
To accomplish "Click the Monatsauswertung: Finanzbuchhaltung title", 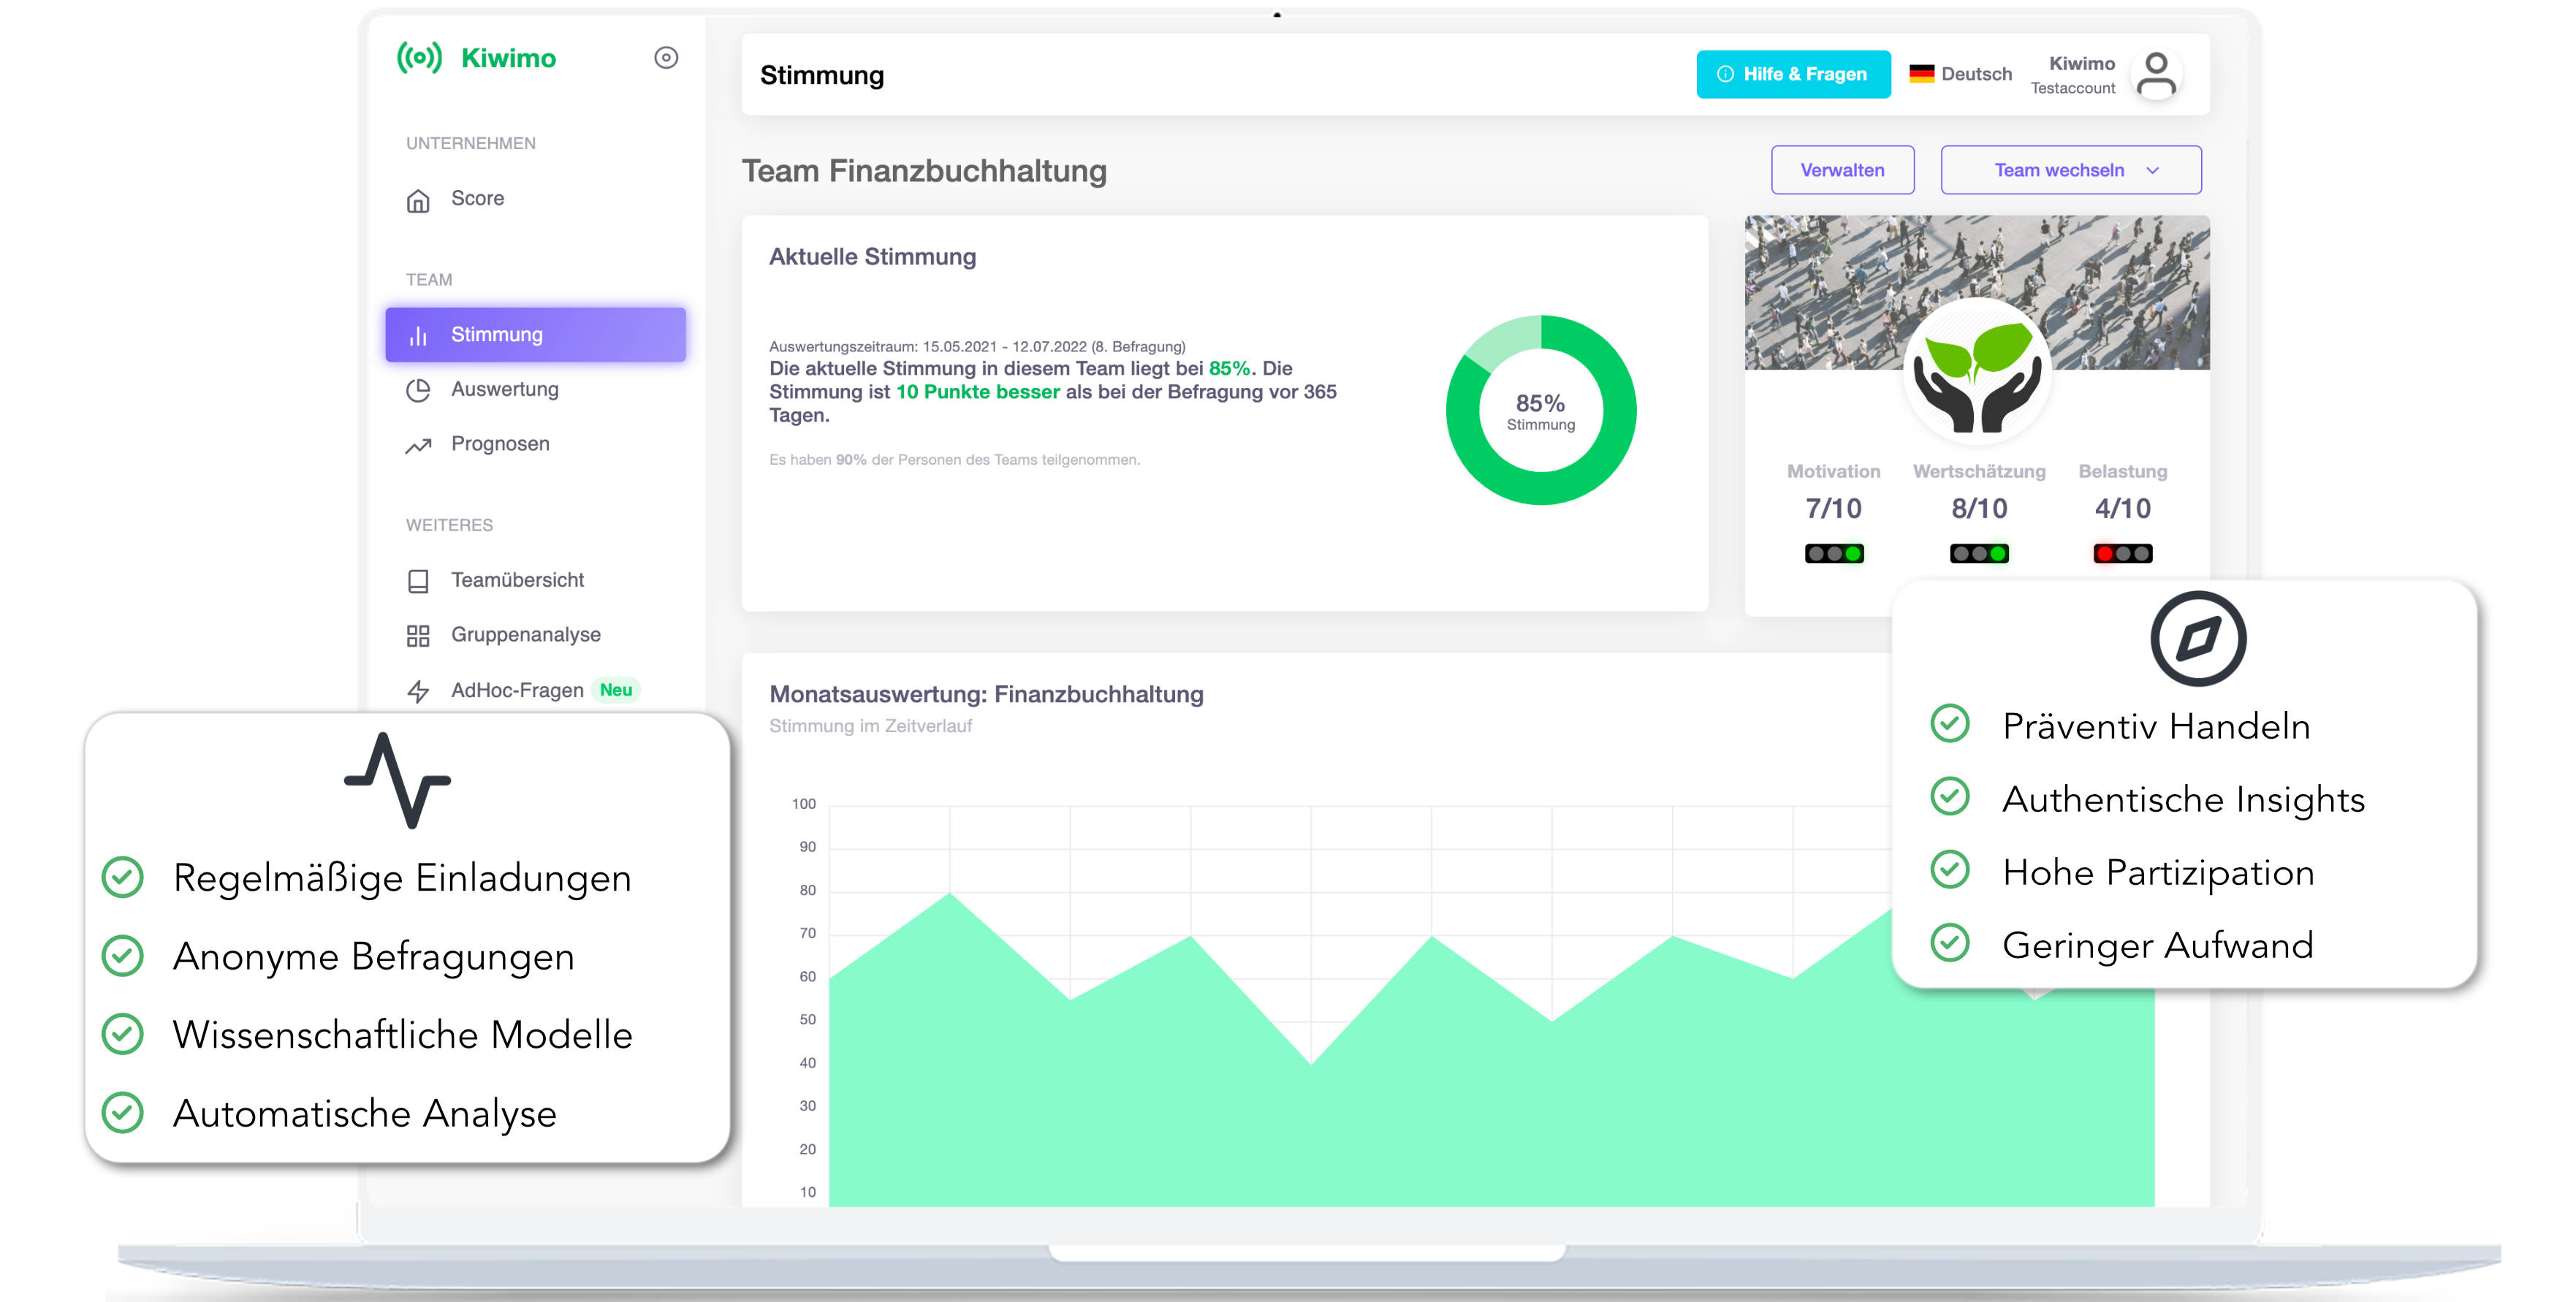I will [x=986, y=694].
